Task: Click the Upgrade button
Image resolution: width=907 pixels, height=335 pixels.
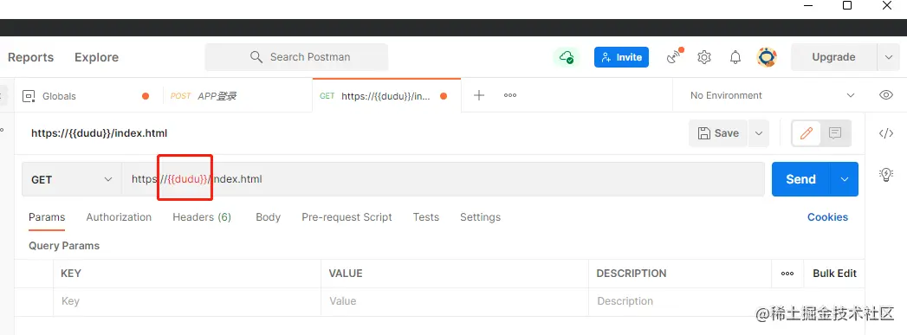Action: pyautogui.click(x=833, y=57)
